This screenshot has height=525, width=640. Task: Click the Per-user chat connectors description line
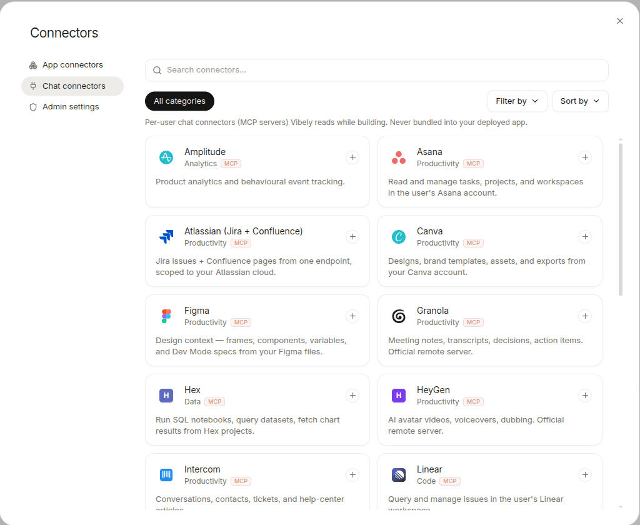336,122
